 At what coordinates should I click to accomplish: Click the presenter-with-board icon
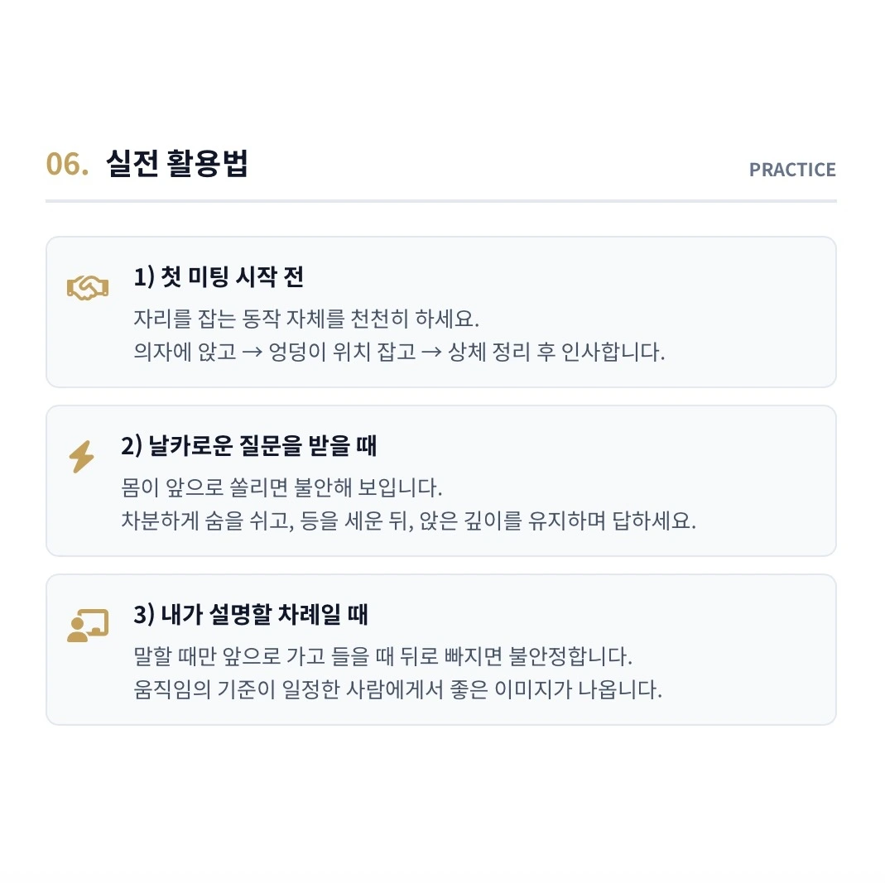click(88, 625)
